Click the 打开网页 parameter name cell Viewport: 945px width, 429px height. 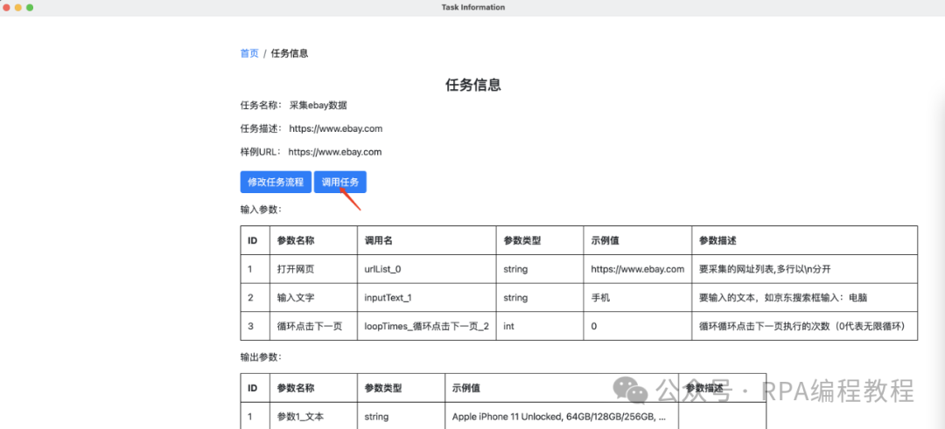click(x=313, y=269)
